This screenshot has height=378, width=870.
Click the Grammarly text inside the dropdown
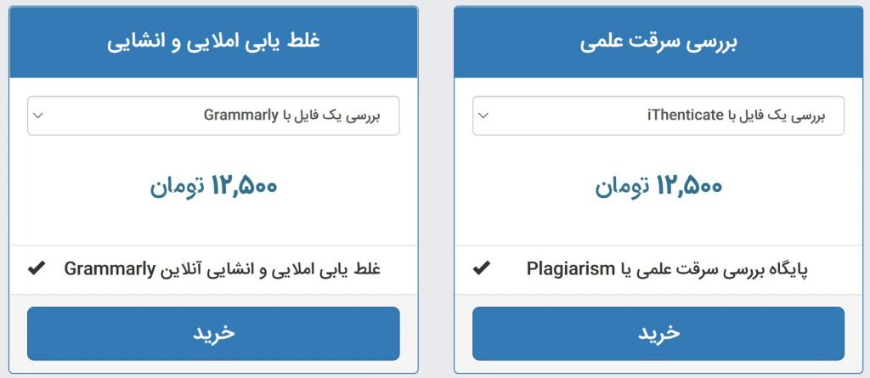[240, 116]
